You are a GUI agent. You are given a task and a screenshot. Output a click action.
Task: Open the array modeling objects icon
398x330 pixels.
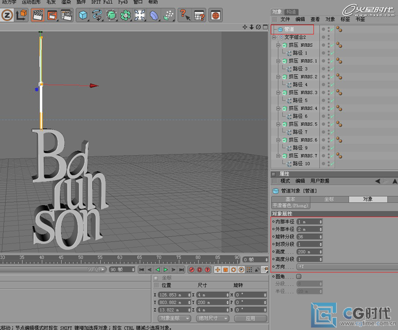click(x=125, y=15)
